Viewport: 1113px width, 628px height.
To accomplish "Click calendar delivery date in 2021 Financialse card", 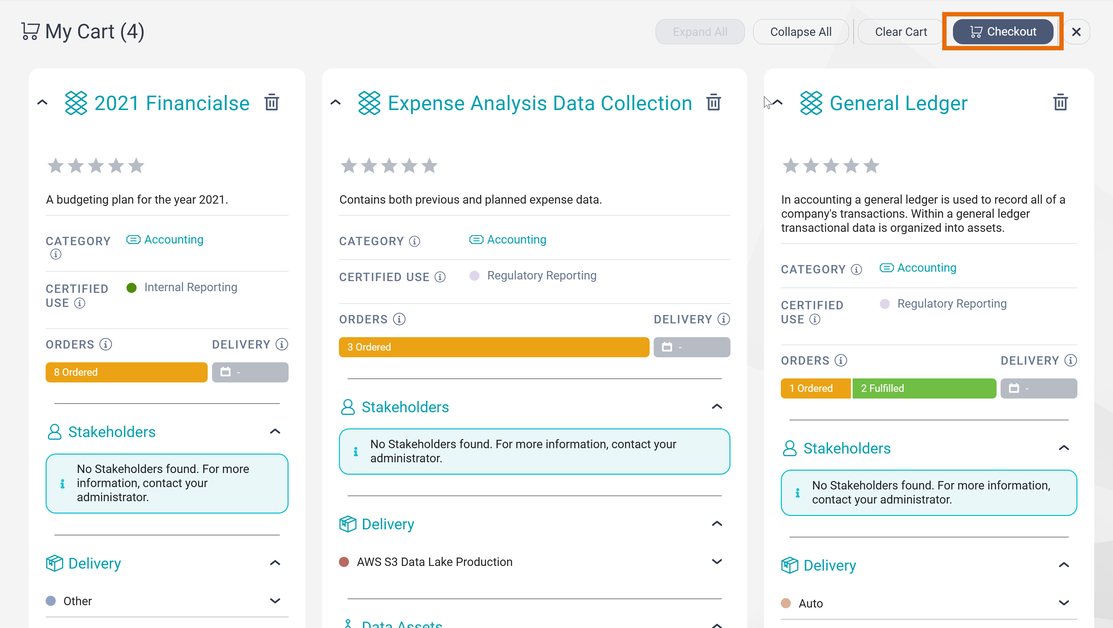I will click(x=250, y=372).
